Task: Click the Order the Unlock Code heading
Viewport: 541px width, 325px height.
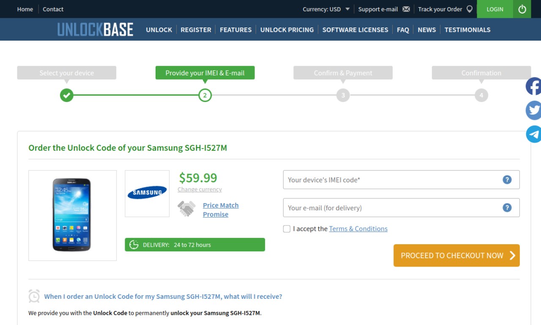Action: [x=128, y=148]
